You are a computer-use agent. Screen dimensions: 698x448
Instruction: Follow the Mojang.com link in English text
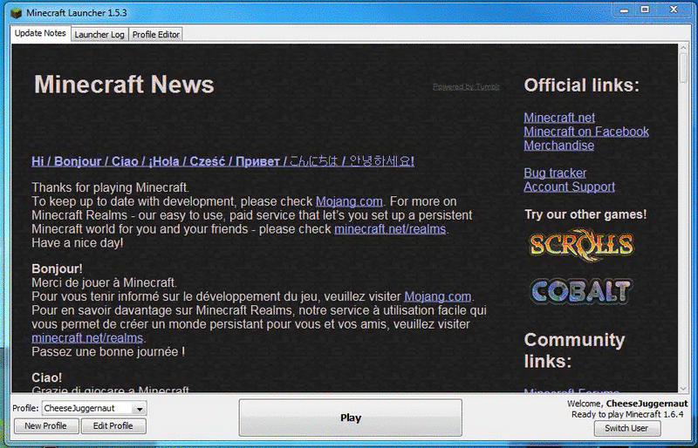coord(349,201)
